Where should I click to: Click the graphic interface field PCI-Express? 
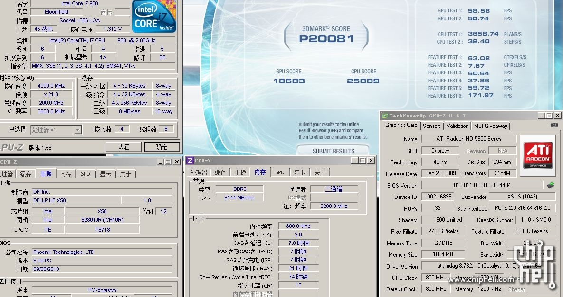coord(102,290)
